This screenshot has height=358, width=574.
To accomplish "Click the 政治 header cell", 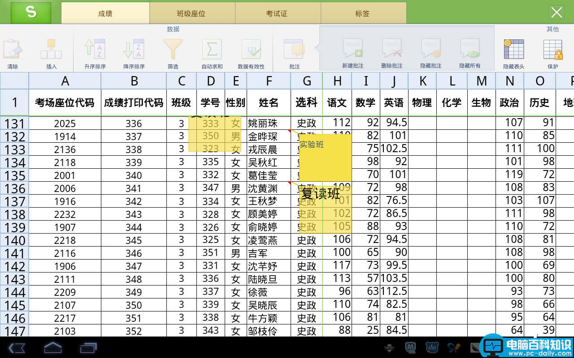I will 509,102.
